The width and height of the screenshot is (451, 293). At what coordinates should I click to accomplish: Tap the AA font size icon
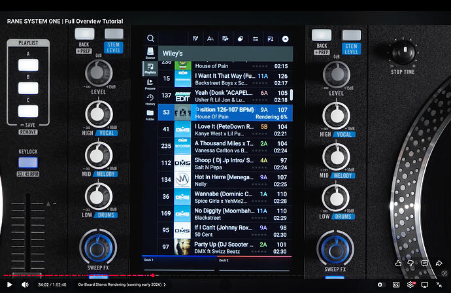[210, 39]
